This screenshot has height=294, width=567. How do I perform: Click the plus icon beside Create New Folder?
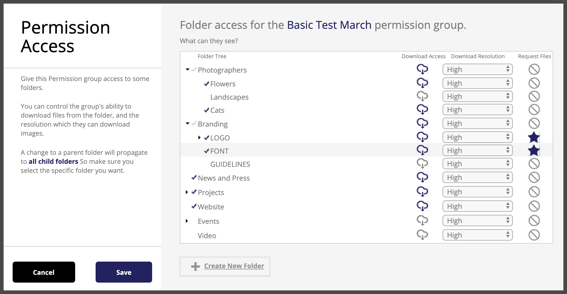coord(195,266)
